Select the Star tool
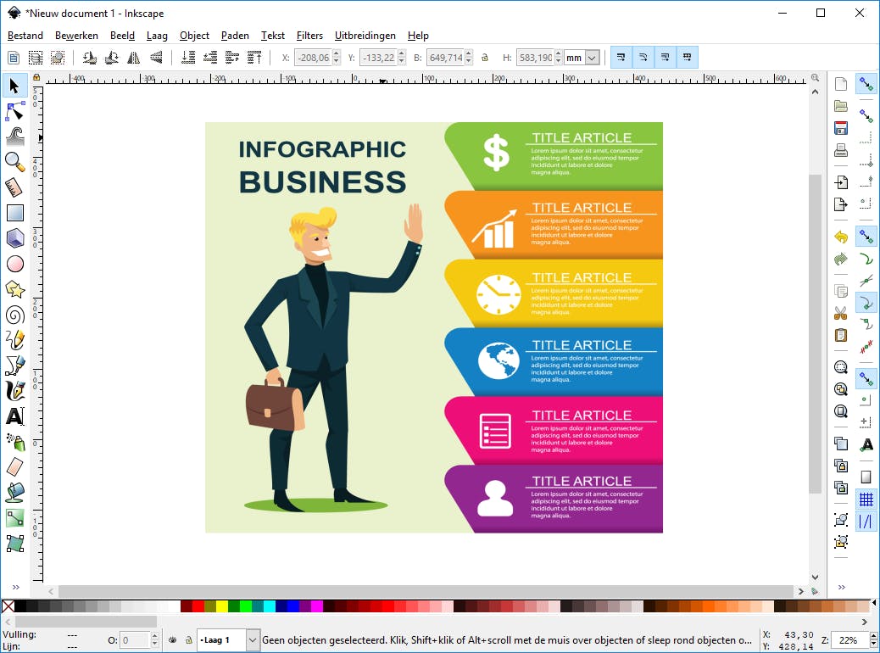880x653 pixels. pos(14,288)
